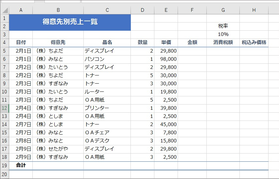The width and height of the screenshot is (279, 179).
Task: Select column H header
Action: (x=254, y=10)
